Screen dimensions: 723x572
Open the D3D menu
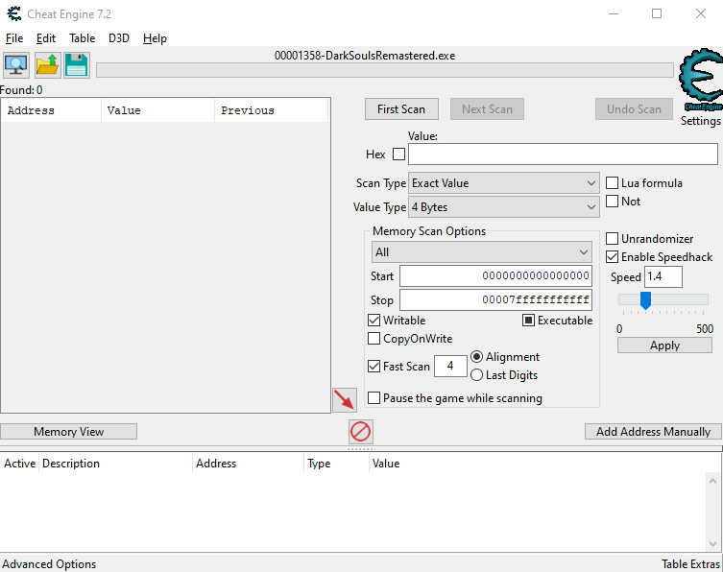119,38
